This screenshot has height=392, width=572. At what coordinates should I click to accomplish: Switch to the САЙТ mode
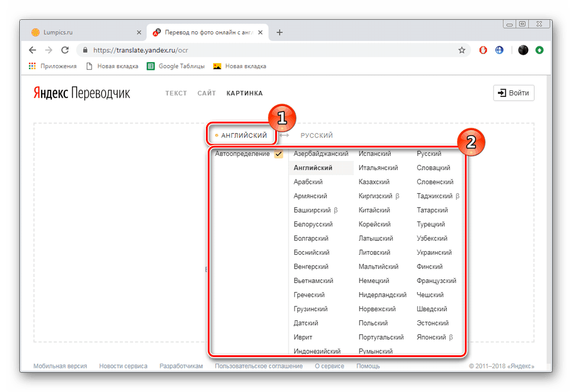pyautogui.click(x=207, y=93)
